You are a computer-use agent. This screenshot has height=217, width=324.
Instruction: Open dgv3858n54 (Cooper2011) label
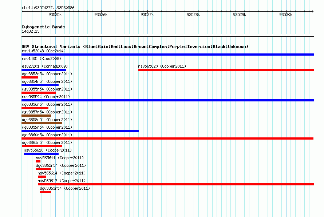point(47,120)
